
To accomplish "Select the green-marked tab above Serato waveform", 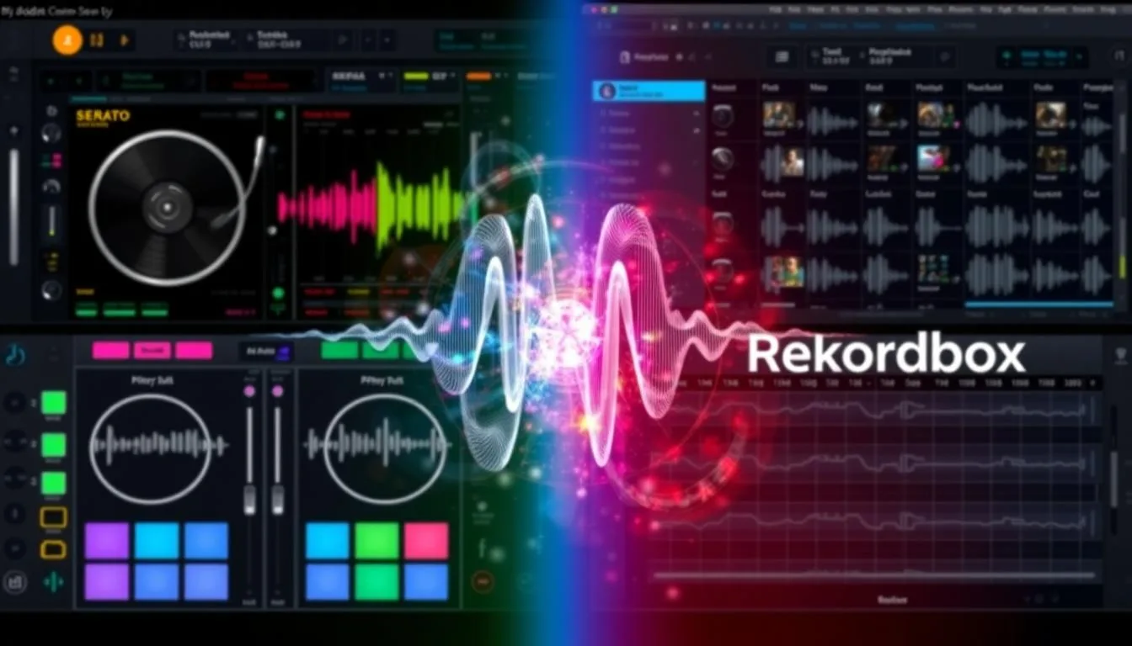I will 430,81.
